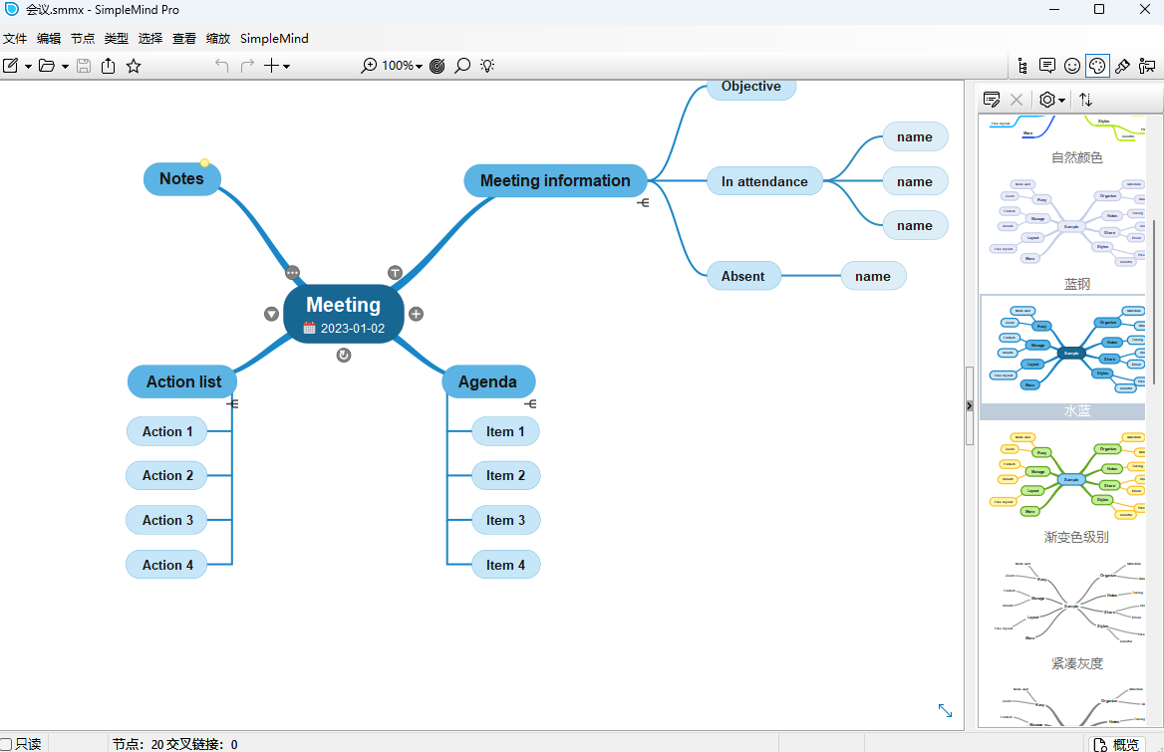The height and width of the screenshot is (752, 1164).
Task: Collapse the Meeting information branch
Action: click(644, 201)
